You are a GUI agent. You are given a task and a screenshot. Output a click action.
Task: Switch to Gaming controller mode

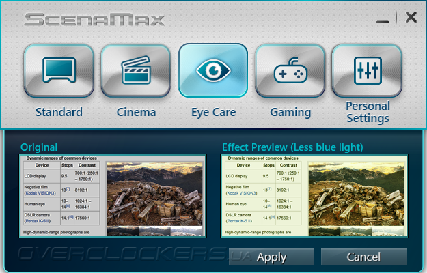(x=290, y=71)
